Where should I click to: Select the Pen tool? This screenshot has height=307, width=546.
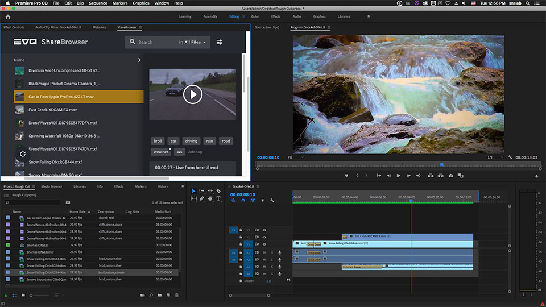(x=202, y=198)
